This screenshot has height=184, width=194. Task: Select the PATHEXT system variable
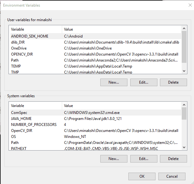click(96, 148)
